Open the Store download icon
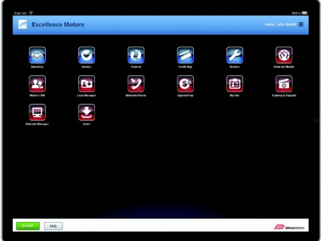Viewport: 322px width, 241px height. coord(86,112)
